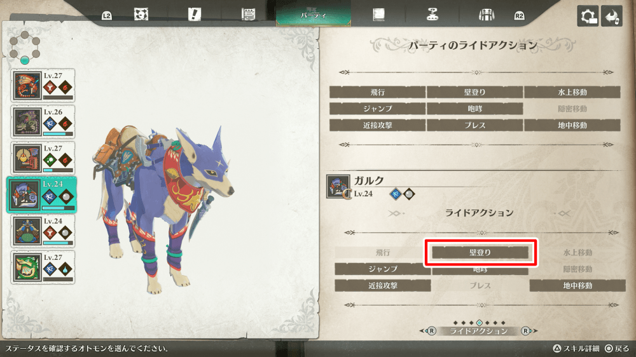The image size is (636, 357).
Task: Open the question mark help tab icon
Action: (432, 15)
